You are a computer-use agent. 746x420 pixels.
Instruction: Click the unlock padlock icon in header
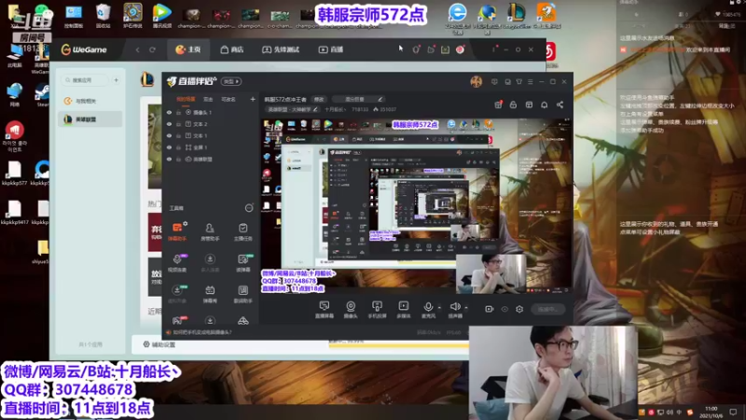514,105
